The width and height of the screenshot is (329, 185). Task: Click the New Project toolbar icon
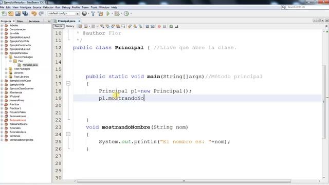click(x=11, y=14)
